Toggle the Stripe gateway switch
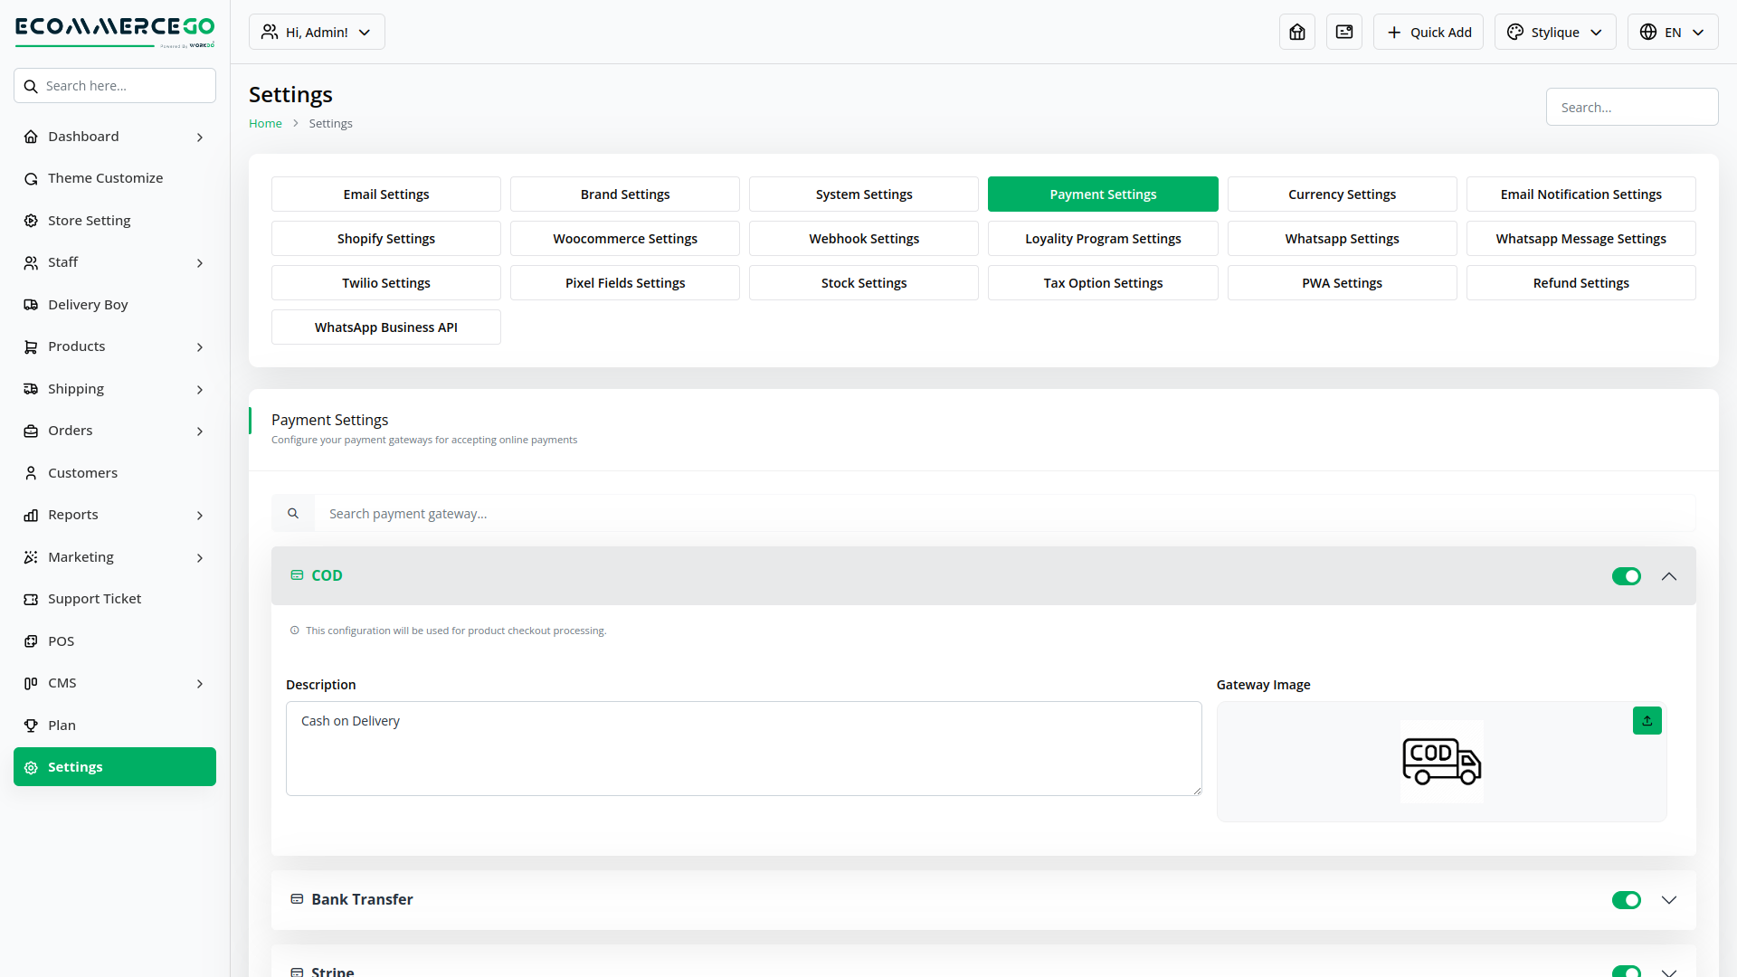 [1626, 971]
